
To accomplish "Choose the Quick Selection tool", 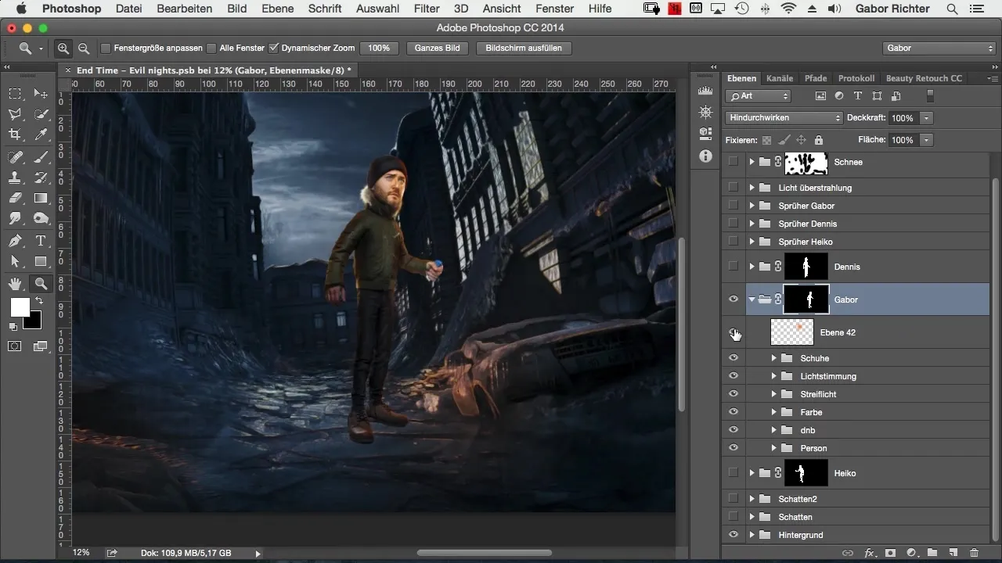I will click(41, 115).
